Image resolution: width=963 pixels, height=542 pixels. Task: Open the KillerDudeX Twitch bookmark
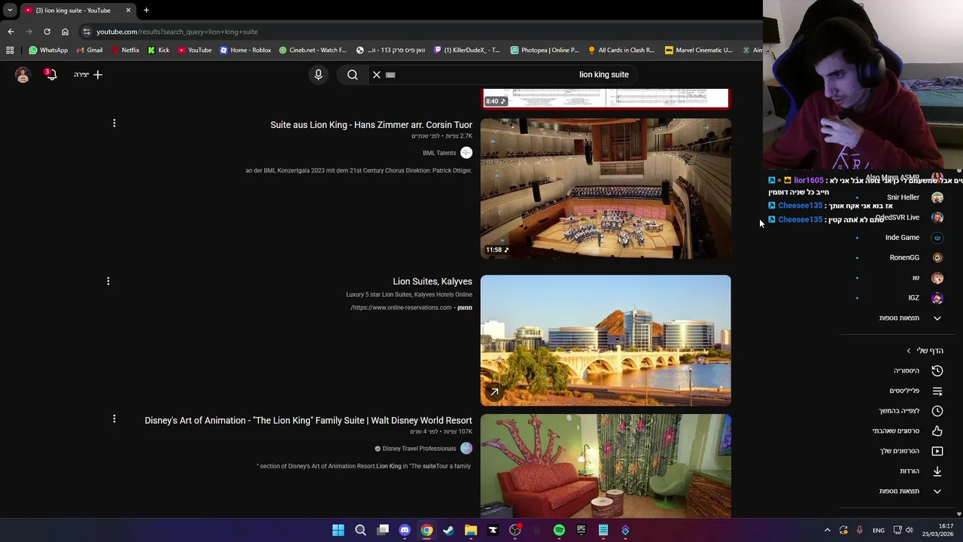point(467,50)
